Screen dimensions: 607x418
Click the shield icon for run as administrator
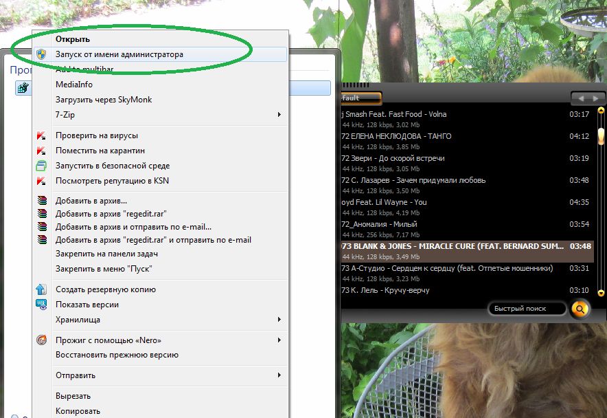pos(41,54)
